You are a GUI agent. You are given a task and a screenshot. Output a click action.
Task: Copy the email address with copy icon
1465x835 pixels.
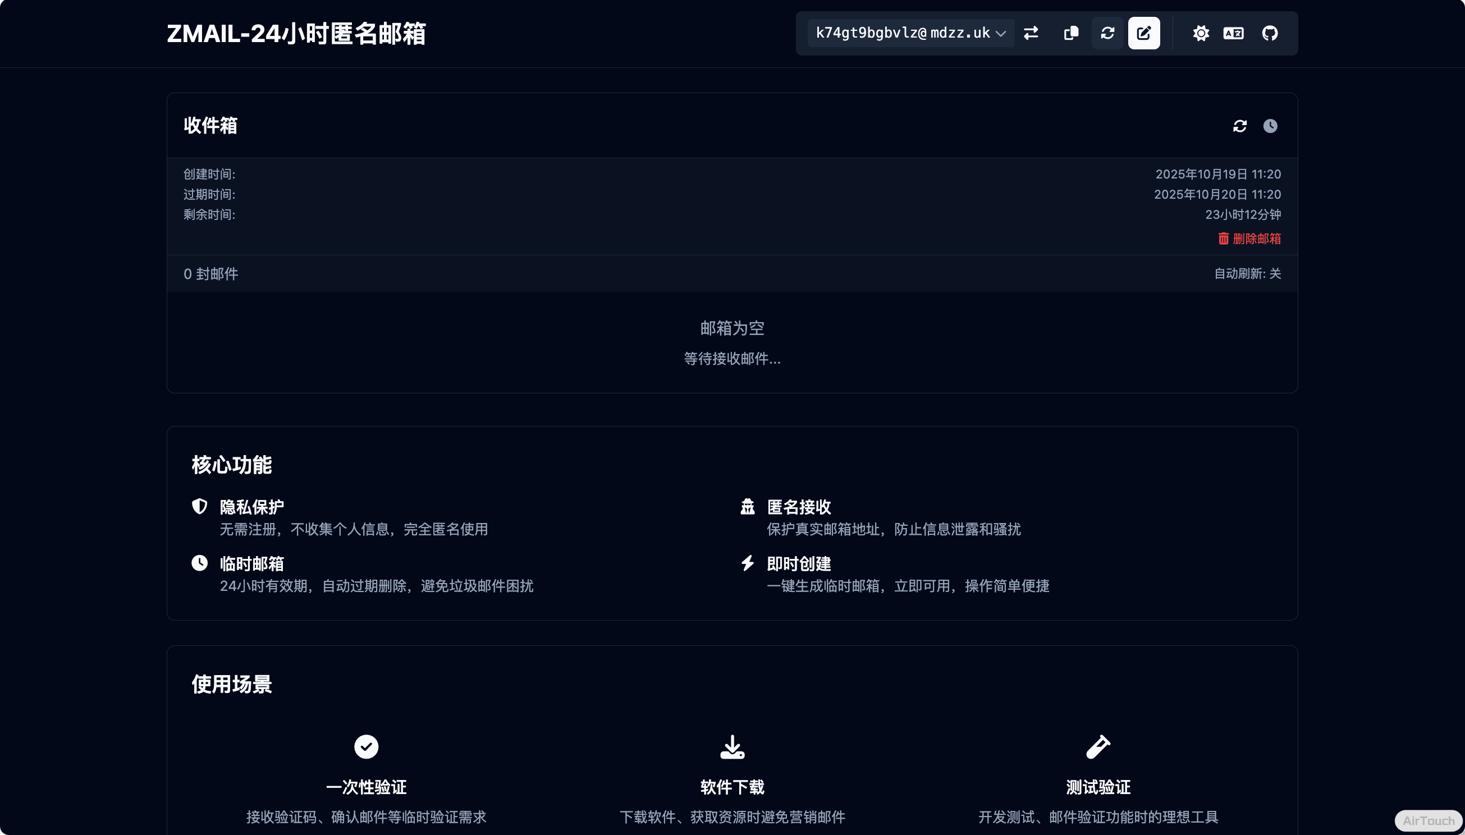(1071, 33)
